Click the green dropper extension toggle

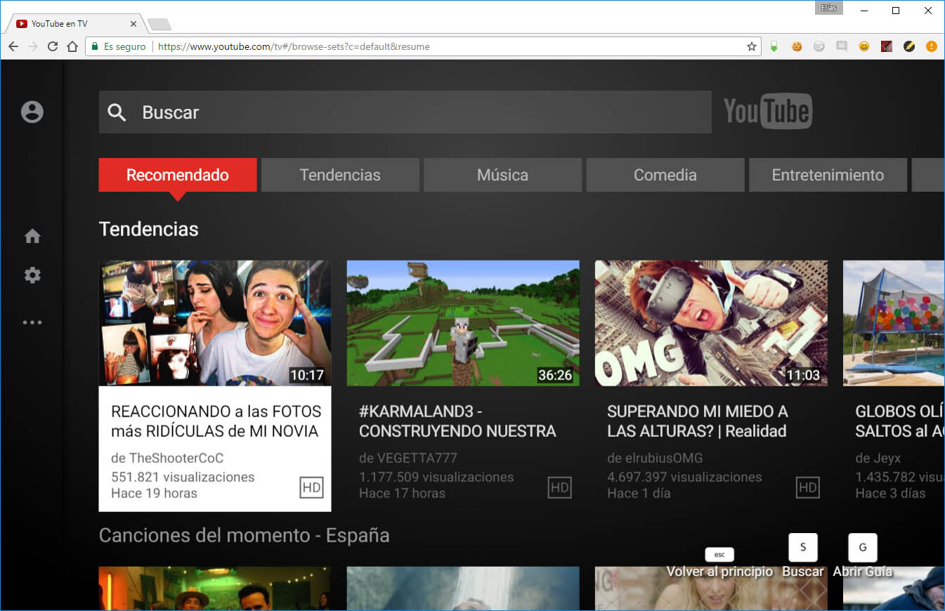point(774,46)
